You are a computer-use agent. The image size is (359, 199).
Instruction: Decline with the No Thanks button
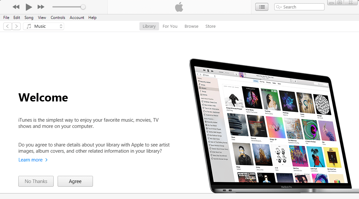36,181
